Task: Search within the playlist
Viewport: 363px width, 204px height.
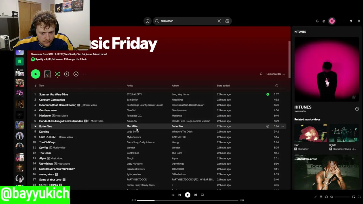Action: click(x=261, y=74)
